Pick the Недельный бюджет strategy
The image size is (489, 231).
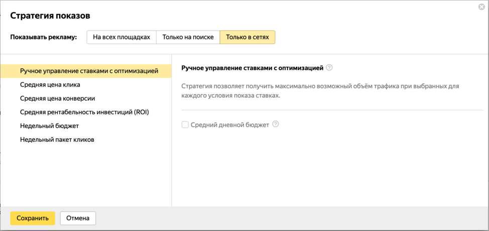click(49, 126)
